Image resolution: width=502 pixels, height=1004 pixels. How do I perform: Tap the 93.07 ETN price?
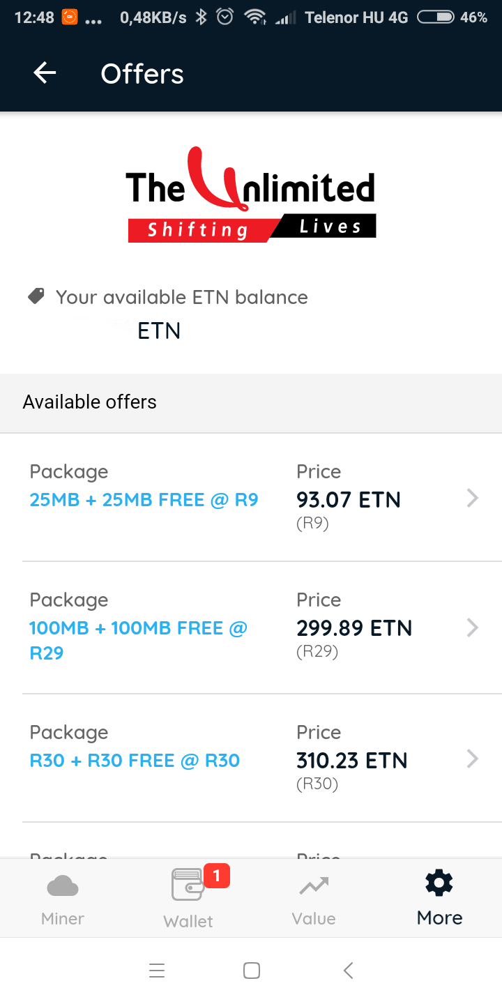click(349, 500)
